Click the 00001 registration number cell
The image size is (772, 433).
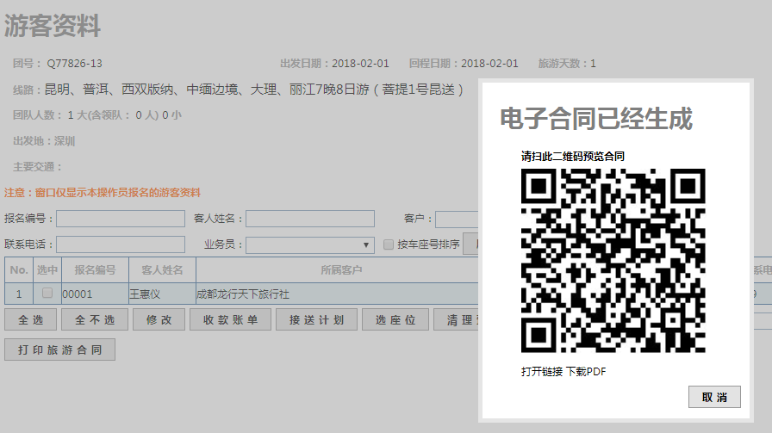(x=95, y=294)
